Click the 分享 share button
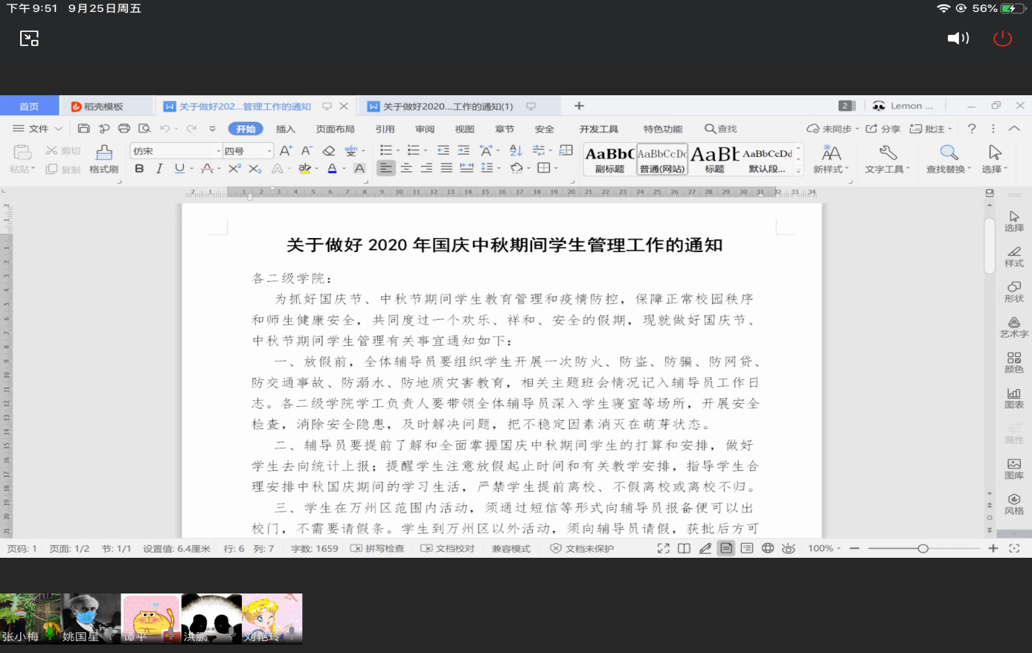The image size is (1032, 653). pos(882,129)
